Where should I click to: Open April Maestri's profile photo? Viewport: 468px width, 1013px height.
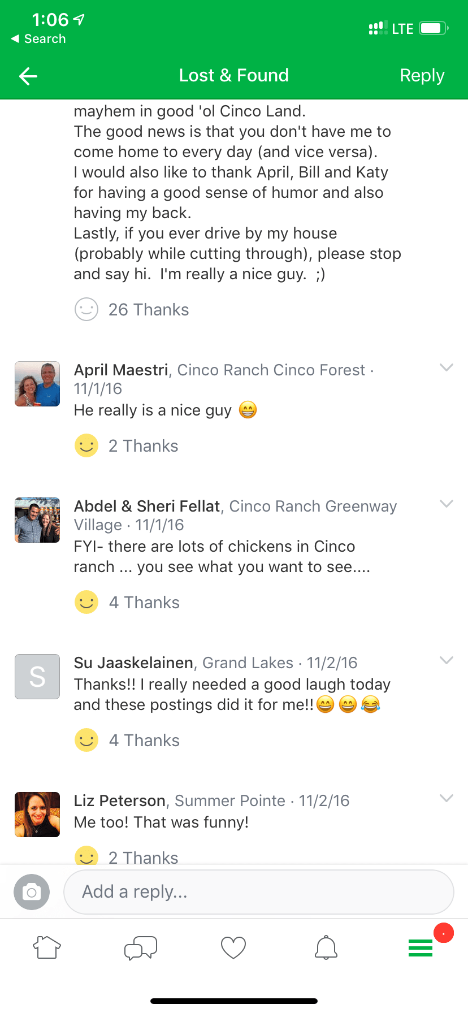[x=37, y=384]
